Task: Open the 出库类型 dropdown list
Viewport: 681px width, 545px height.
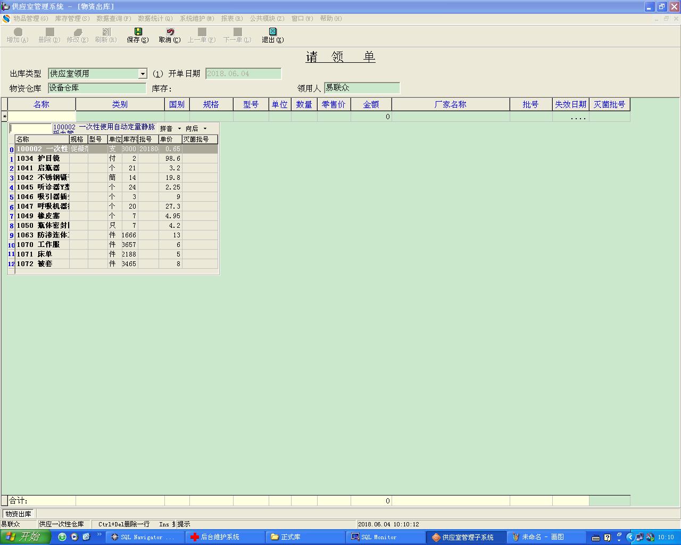Action: pyautogui.click(x=143, y=74)
